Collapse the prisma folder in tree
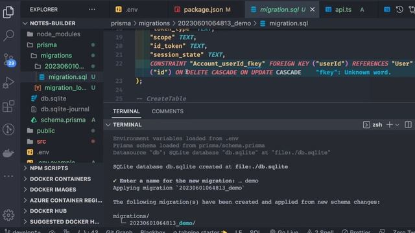415x233 pixels. (47, 45)
